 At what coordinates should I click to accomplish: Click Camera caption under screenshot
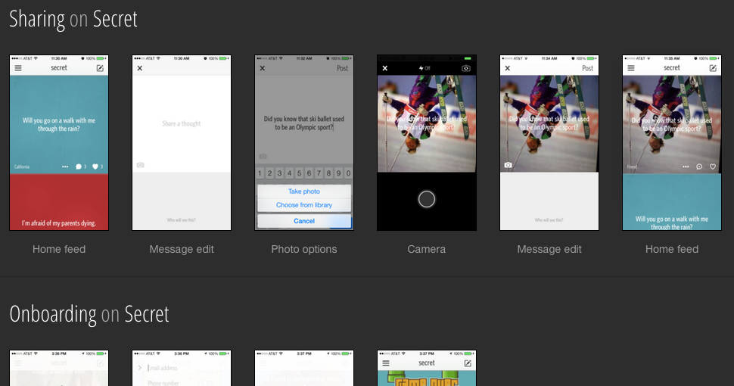pos(427,249)
